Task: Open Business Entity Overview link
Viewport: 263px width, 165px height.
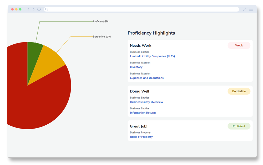Action: click(146, 102)
